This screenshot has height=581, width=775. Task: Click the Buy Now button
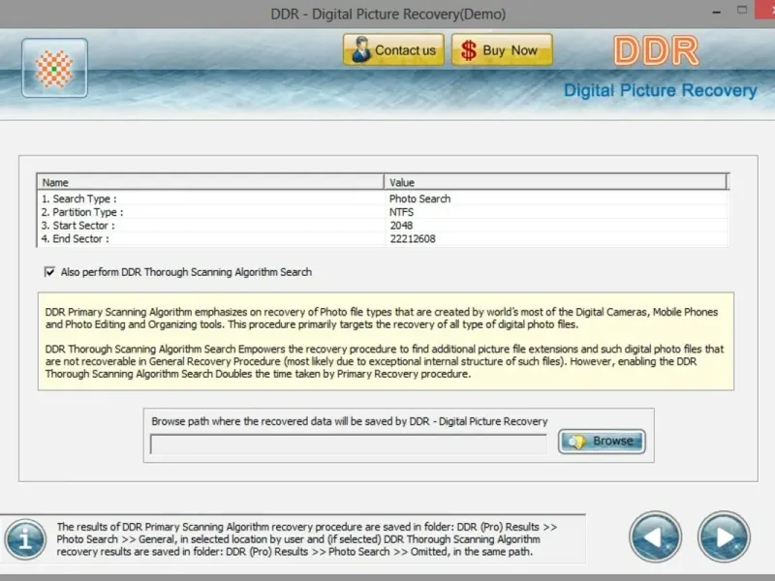(502, 50)
